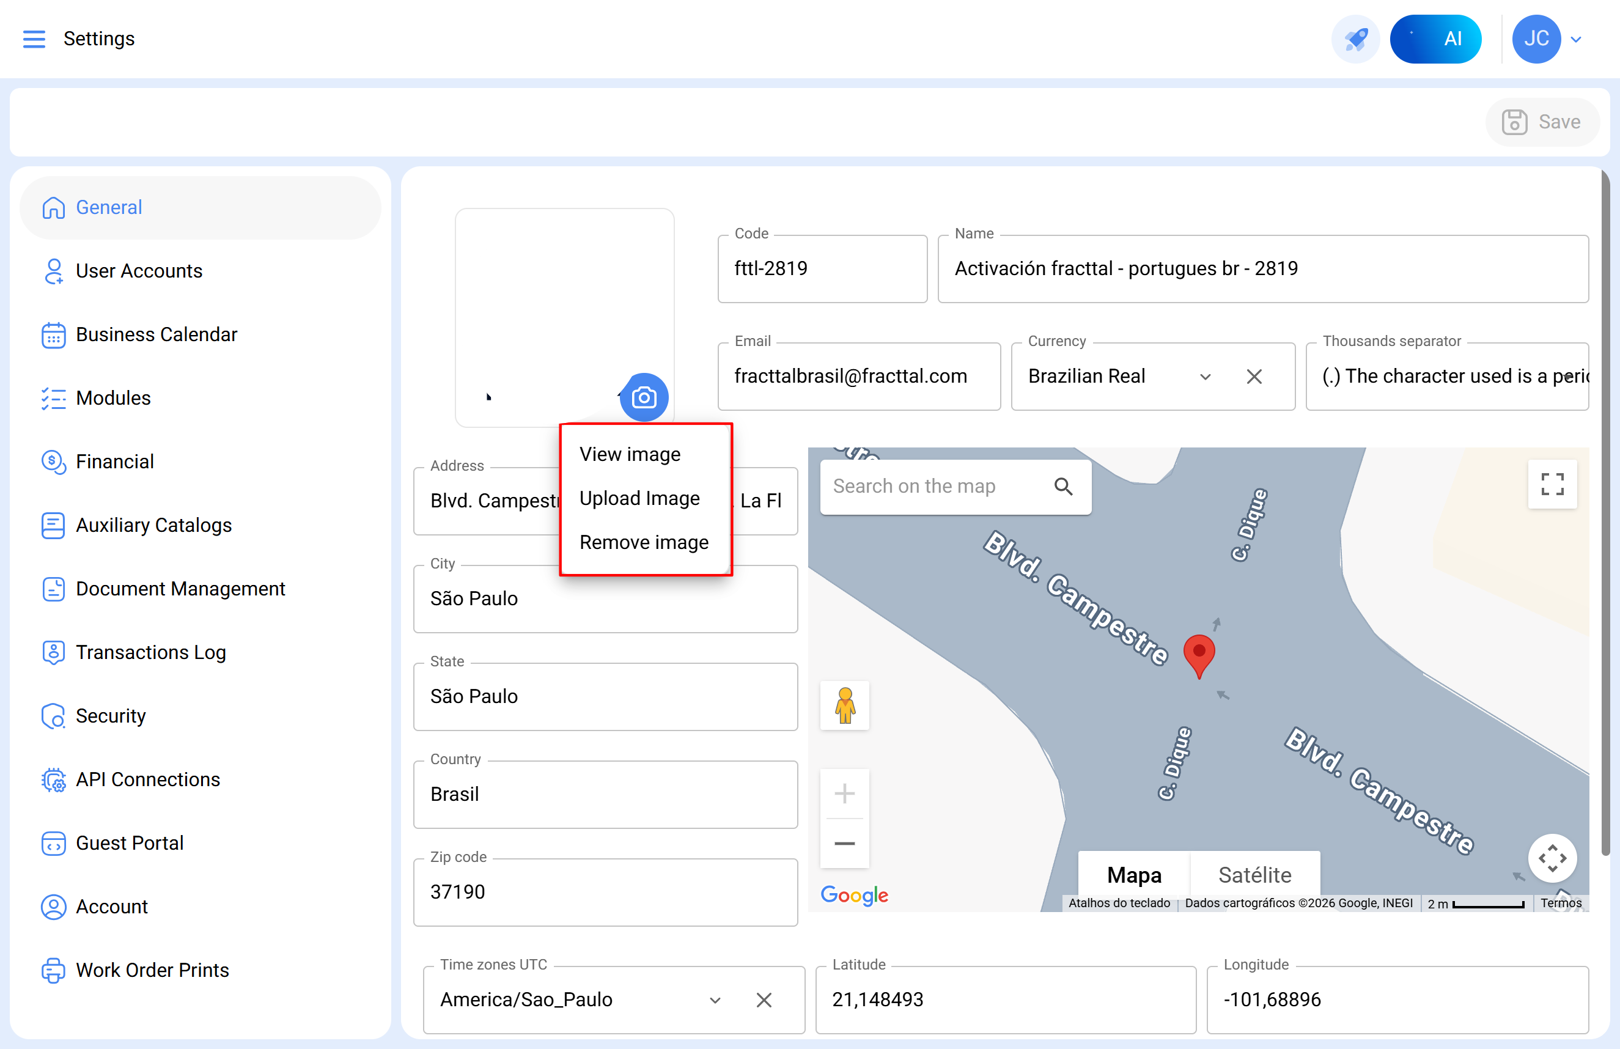The width and height of the screenshot is (1620, 1049).
Task: Switch map to Mapa view
Action: [x=1133, y=875]
